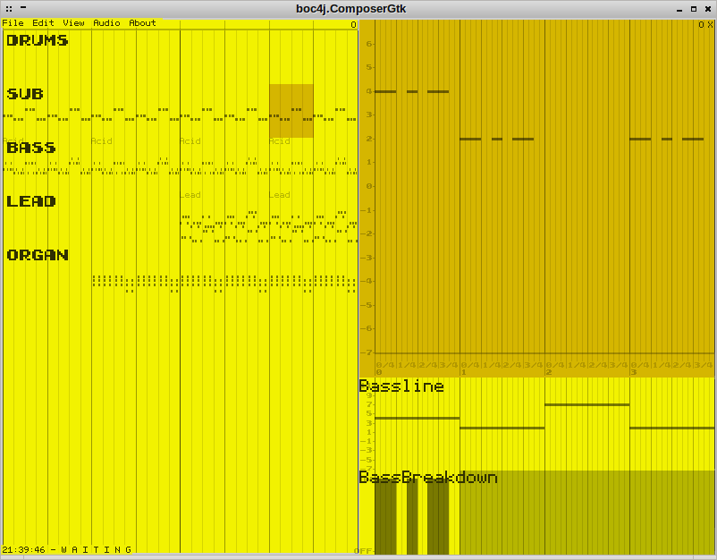The image size is (717, 560).
Task: Click the first Lead pattern label
Action: pos(190,195)
